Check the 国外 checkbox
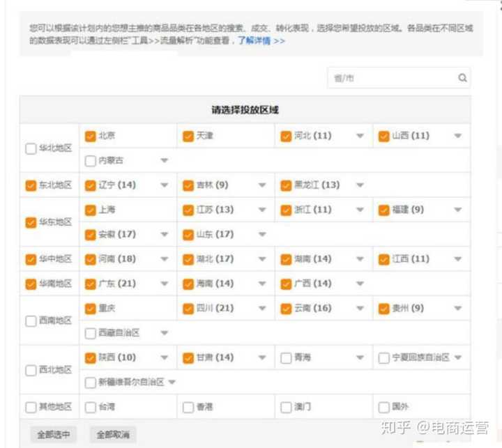Image resolution: width=502 pixels, height=448 pixels. [383, 407]
